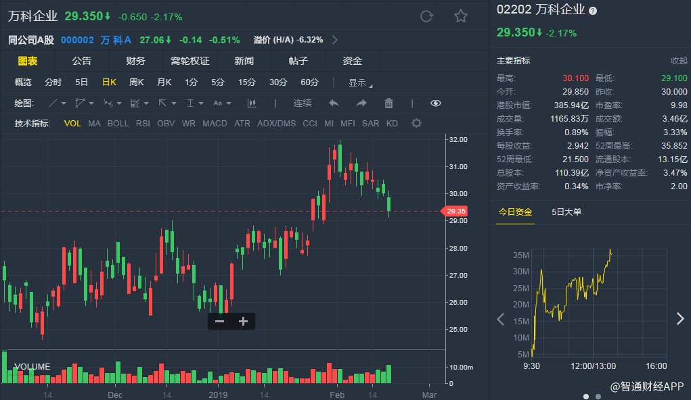
Task: Select the 5日大单 tab
Action: [x=566, y=212]
